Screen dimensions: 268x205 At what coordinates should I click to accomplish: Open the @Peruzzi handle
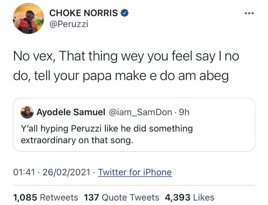pos(68,25)
